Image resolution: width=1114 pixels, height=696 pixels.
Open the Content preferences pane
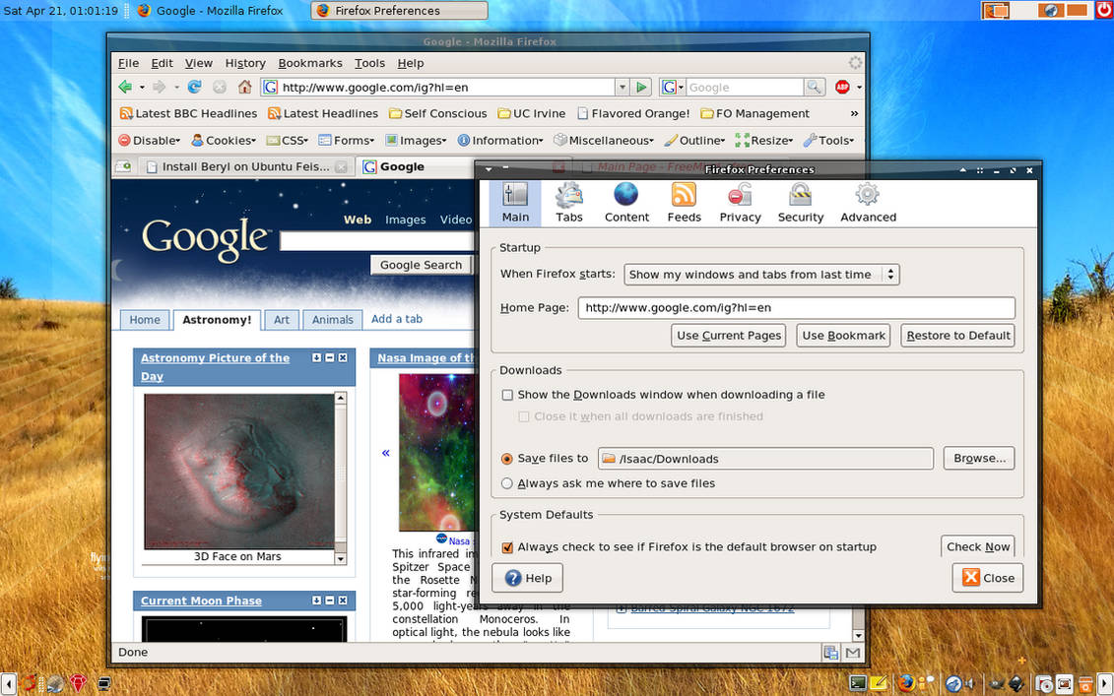tap(626, 203)
